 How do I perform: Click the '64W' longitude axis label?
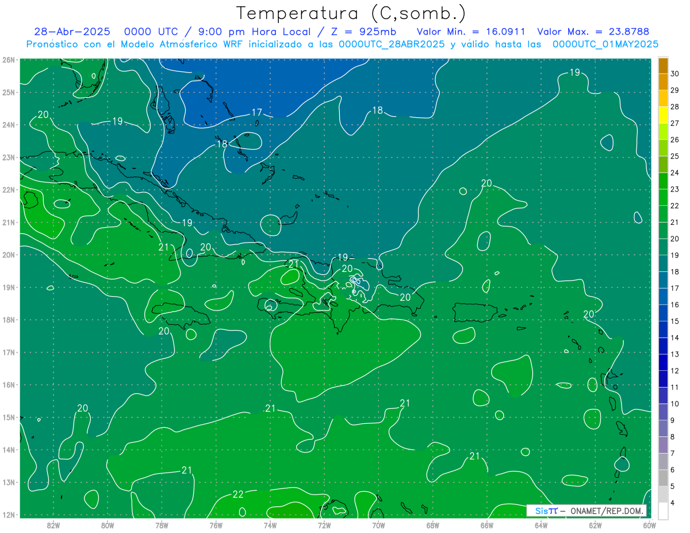click(x=541, y=525)
